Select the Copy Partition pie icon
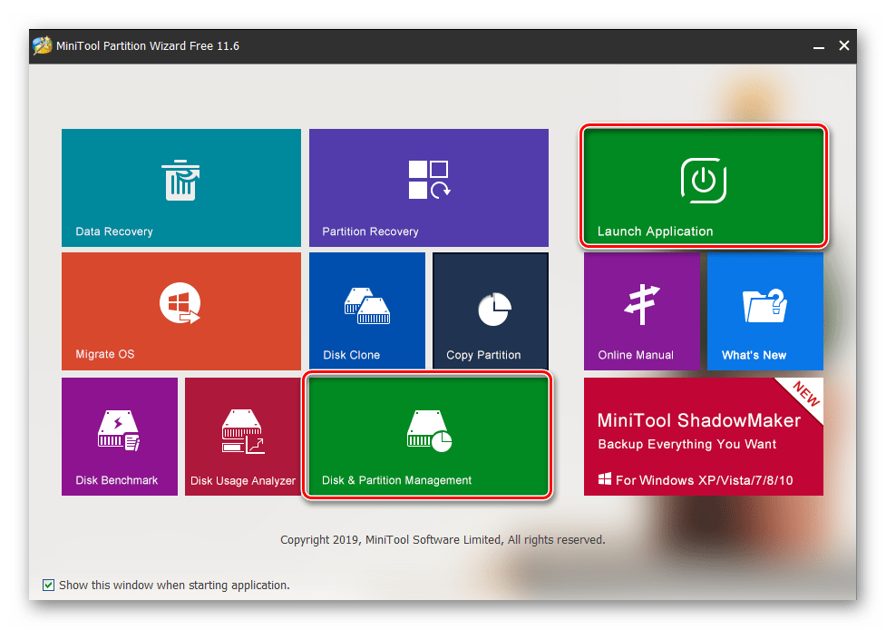This screenshot has width=886, height=630. pos(494,310)
